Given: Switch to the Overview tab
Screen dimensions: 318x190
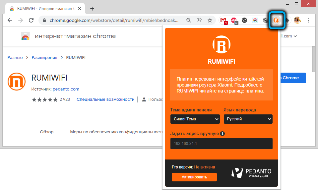Looking at the screenshot, I should 46,132.
